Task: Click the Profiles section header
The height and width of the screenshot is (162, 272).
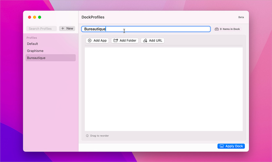Action: click(32, 38)
